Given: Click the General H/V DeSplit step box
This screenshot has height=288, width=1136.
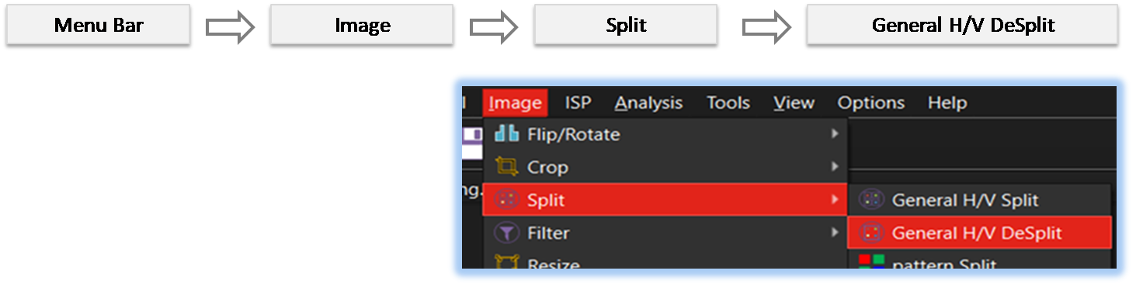Looking at the screenshot, I should 963,26.
